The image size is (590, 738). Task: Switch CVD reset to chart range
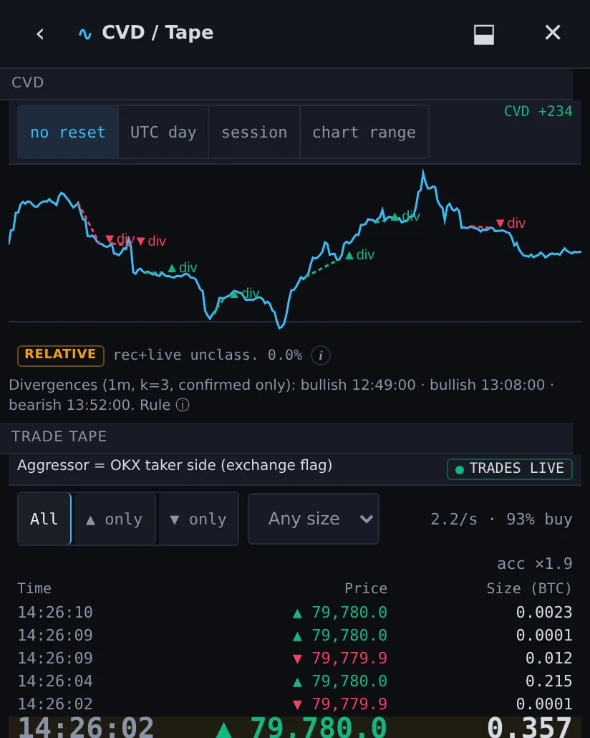click(x=364, y=133)
